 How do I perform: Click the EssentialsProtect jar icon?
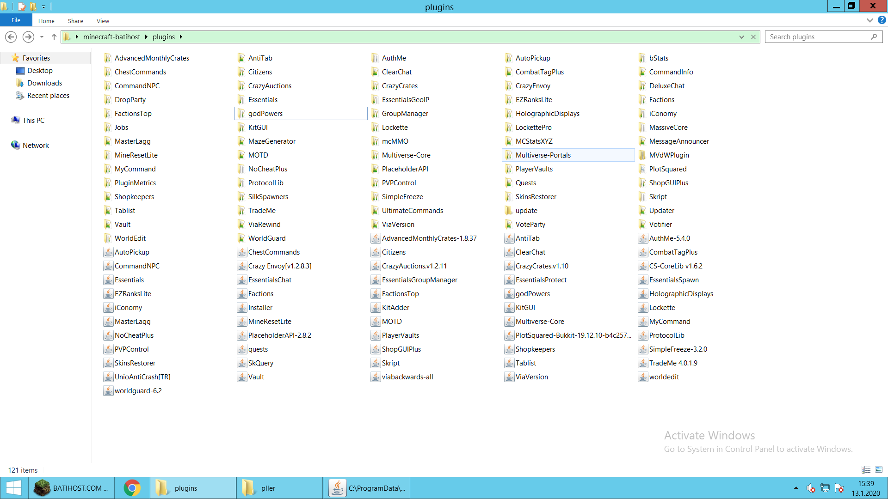(x=509, y=280)
